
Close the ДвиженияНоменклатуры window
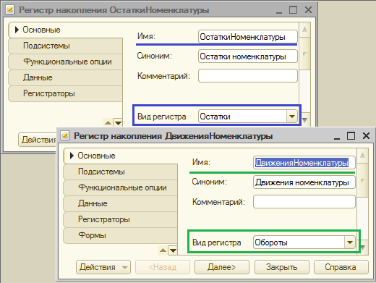[366, 136]
